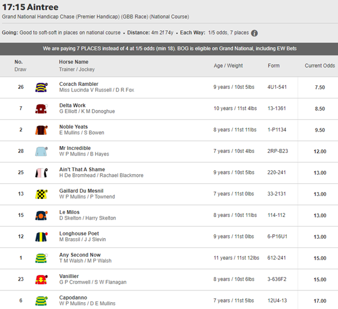Viewport: 338px width, 309px height.
Task: Click Mr Incredible form 2RP-B23
Action: 278,151
